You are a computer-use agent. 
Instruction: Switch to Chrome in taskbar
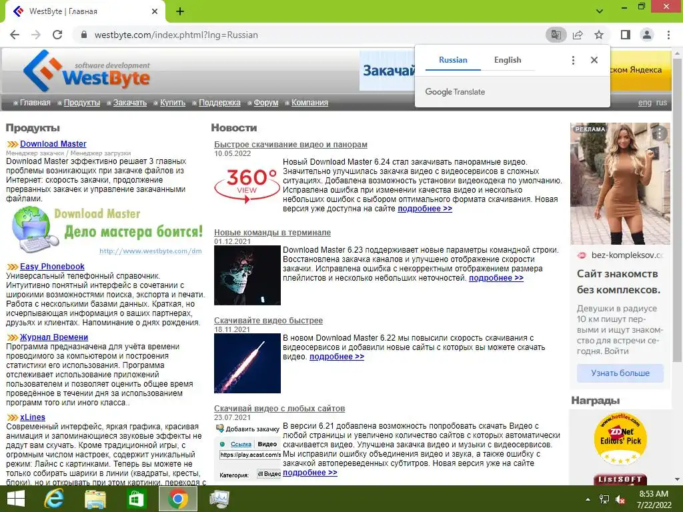pos(177,499)
